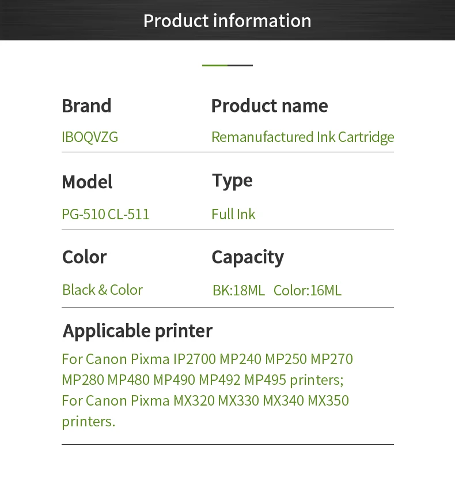Screen dimensions: 455x480
Task: Click the Color heading
Action: (84, 257)
